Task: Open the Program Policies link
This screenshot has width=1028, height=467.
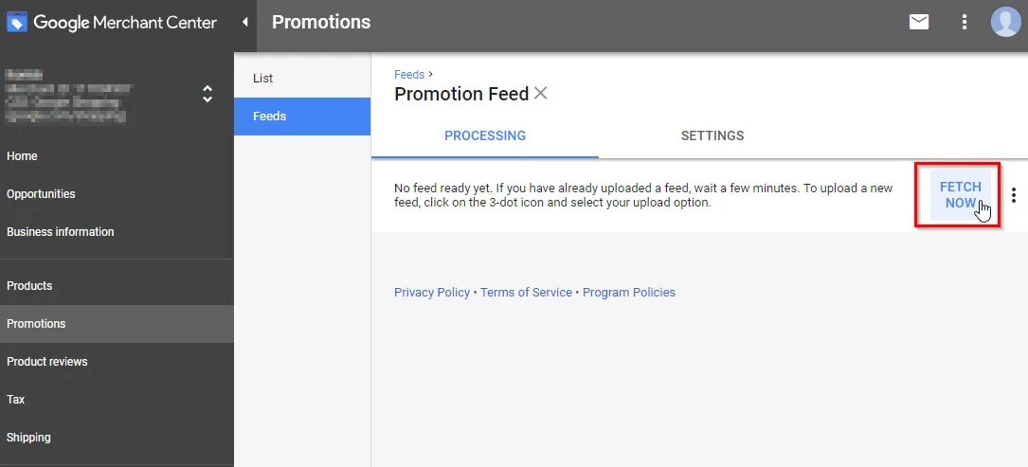Action: click(629, 293)
